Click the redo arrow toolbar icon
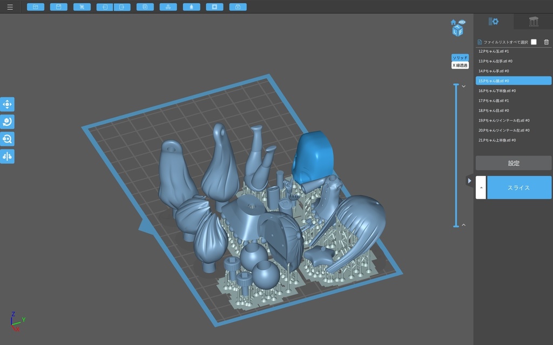553x345 pixels. coord(122,7)
